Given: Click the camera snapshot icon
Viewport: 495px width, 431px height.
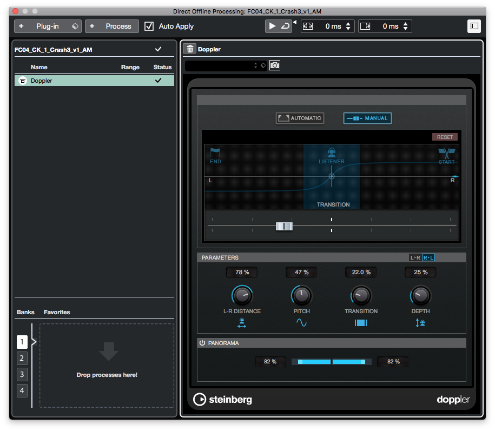Looking at the screenshot, I should click(275, 65).
